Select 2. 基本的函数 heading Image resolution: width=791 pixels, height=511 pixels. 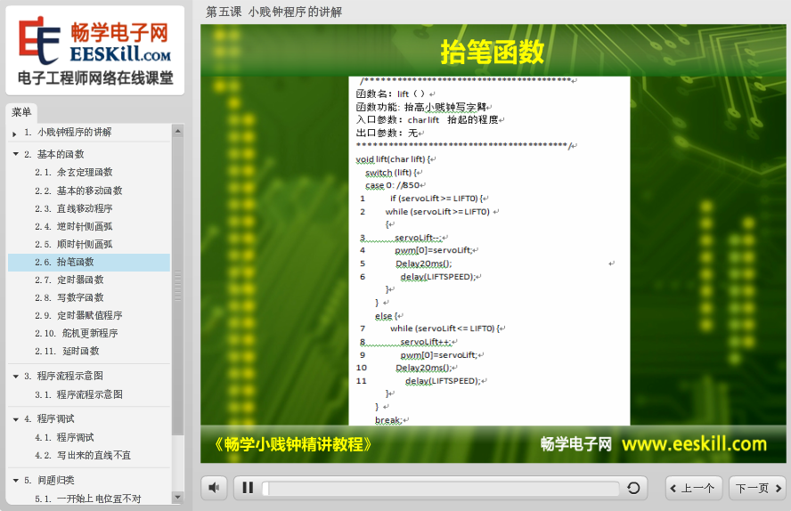[x=54, y=154]
